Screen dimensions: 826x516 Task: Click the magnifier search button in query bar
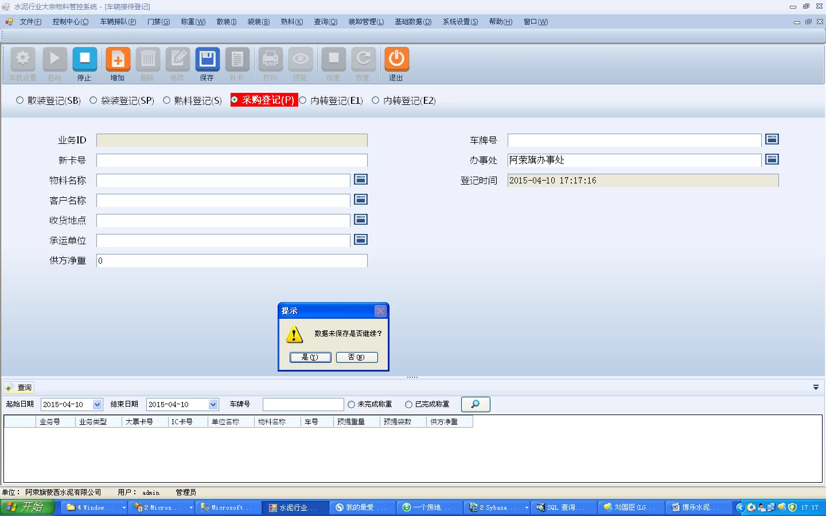[x=475, y=404]
